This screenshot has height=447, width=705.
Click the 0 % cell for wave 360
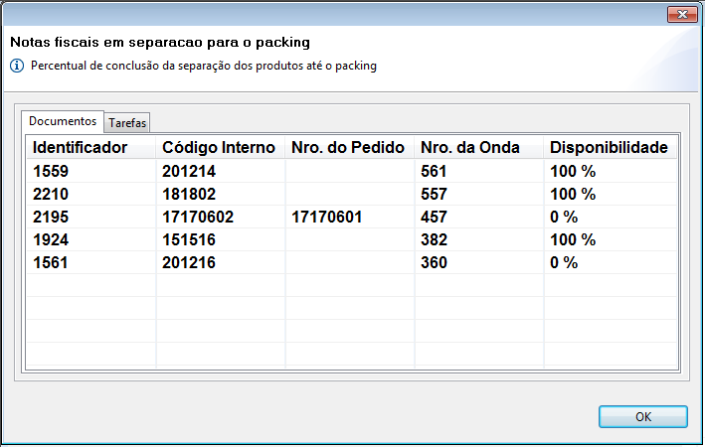tap(564, 263)
